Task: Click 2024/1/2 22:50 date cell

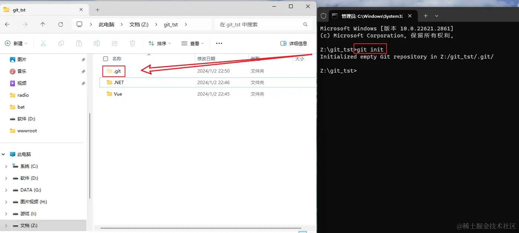Action: tap(213, 71)
